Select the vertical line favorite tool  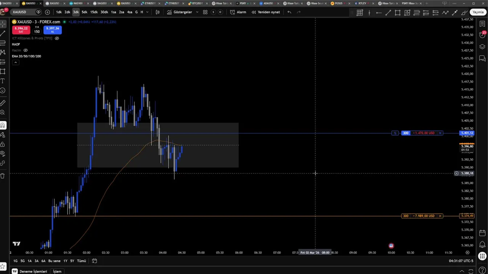point(369,13)
